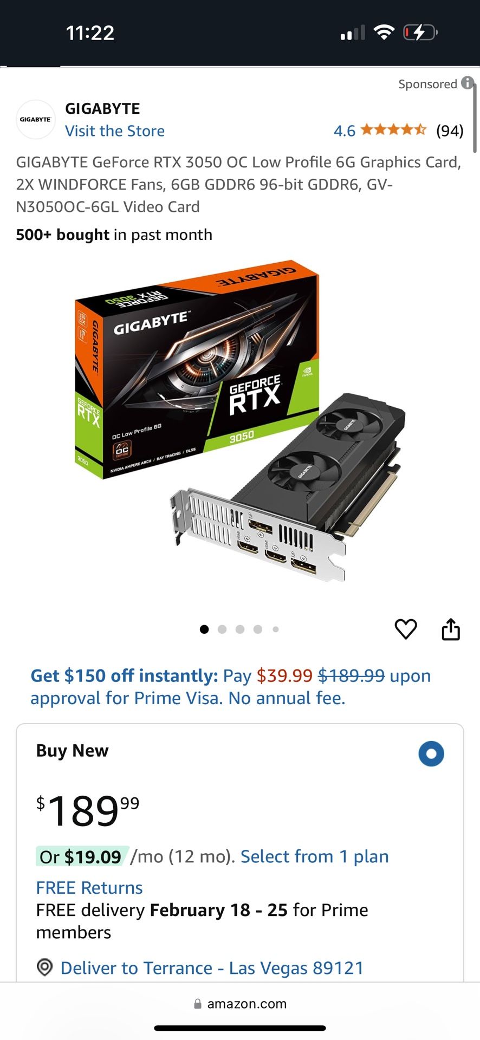This screenshot has width=480, height=1040.
Task: Select the Buy New radio button
Action: coord(431,753)
